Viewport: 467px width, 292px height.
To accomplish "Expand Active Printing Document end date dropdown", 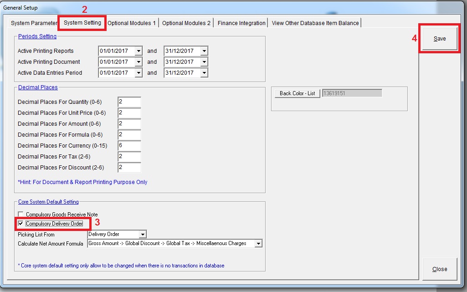I will pos(204,62).
